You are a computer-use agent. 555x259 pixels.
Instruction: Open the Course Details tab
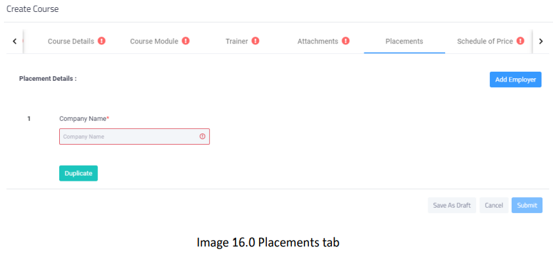tap(71, 41)
